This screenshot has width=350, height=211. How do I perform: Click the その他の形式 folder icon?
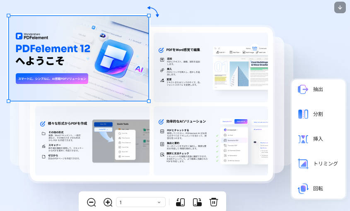coord(44,133)
